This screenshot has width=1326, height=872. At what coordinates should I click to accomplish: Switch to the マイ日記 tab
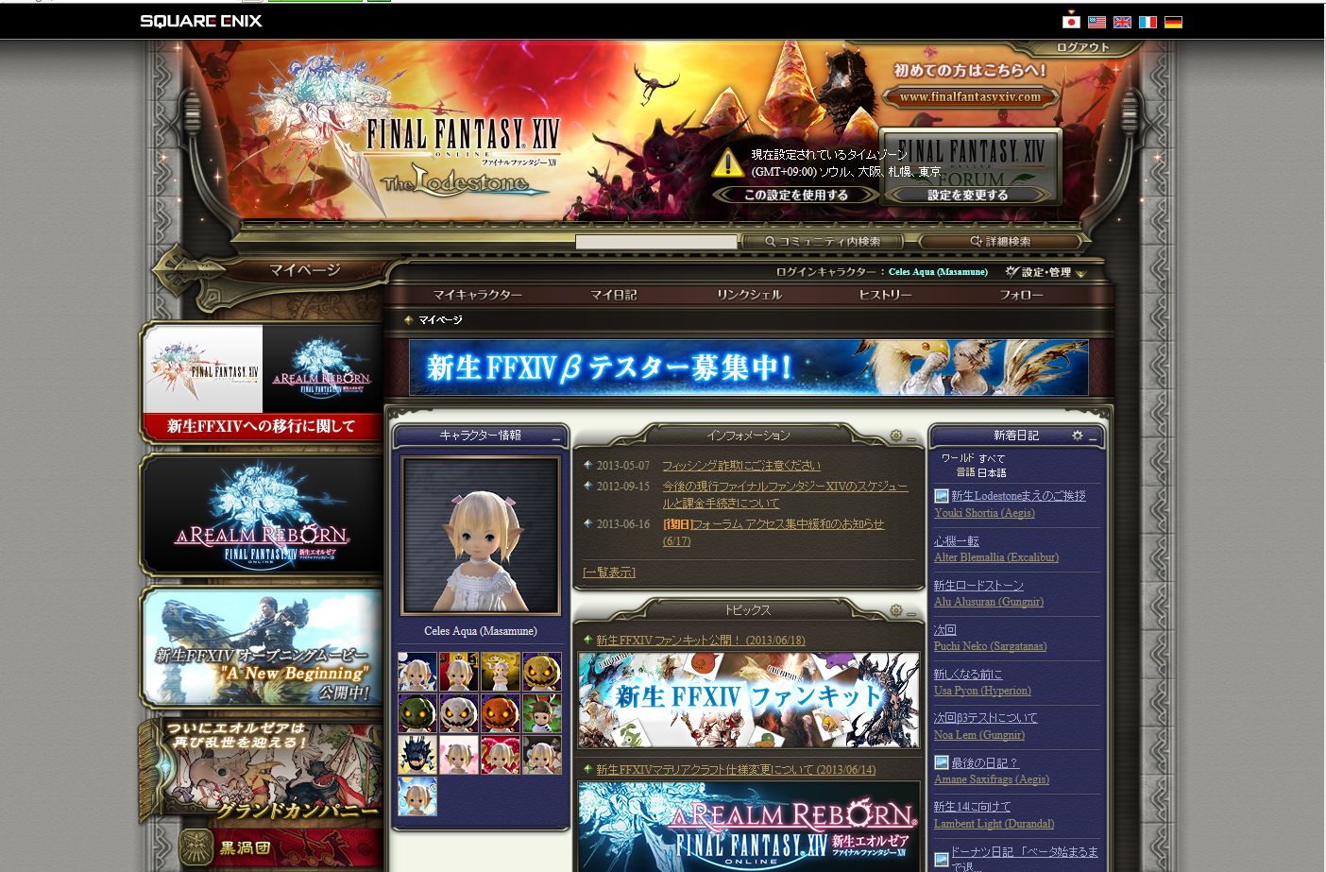[x=613, y=295]
